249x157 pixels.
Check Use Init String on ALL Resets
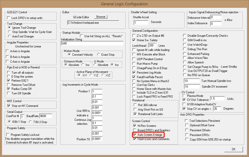(81, 36)
